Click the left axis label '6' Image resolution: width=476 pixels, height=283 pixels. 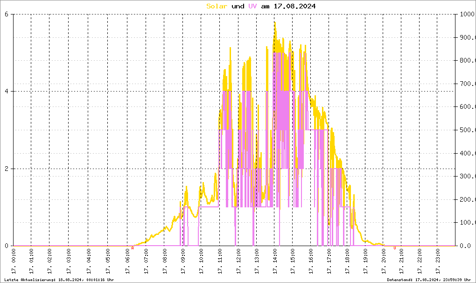click(7, 14)
